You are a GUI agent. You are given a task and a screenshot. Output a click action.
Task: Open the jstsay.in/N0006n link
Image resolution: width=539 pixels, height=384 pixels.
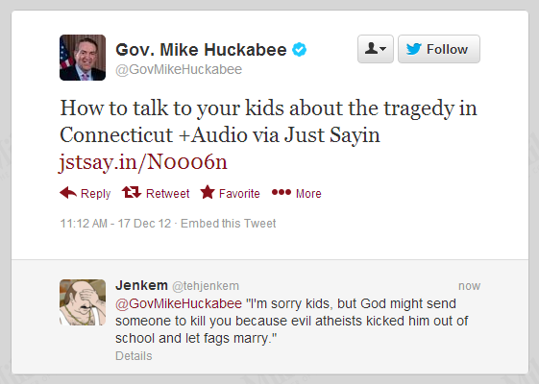coord(143,162)
